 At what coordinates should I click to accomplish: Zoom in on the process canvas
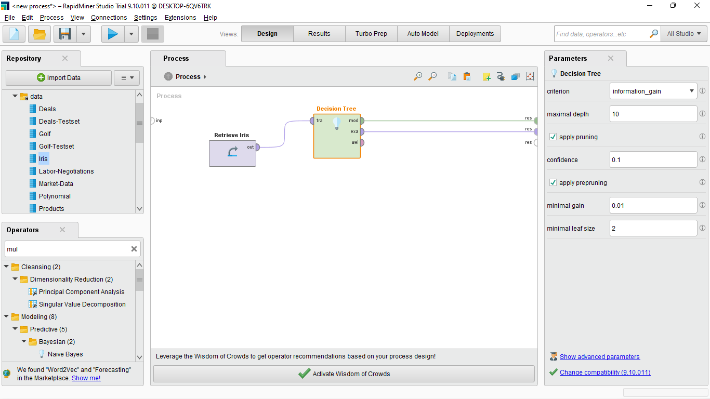(x=418, y=76)
